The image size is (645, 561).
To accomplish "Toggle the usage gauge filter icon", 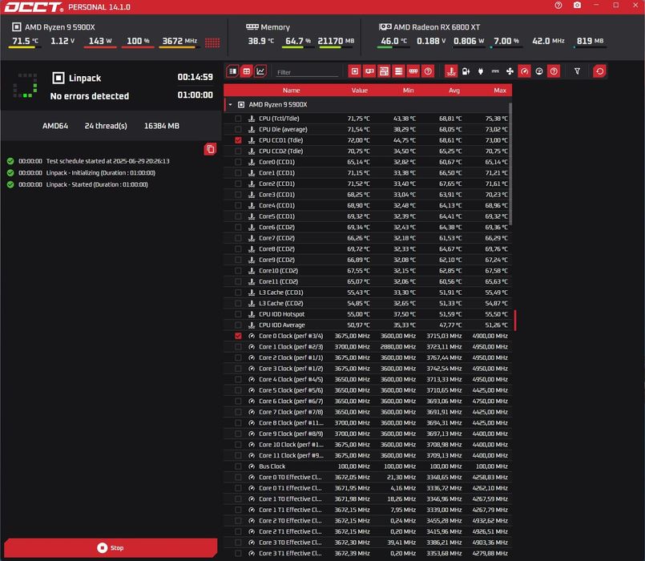I will coord(539,71).
